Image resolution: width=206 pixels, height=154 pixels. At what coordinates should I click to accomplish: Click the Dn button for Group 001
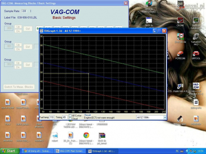(18, 49)
